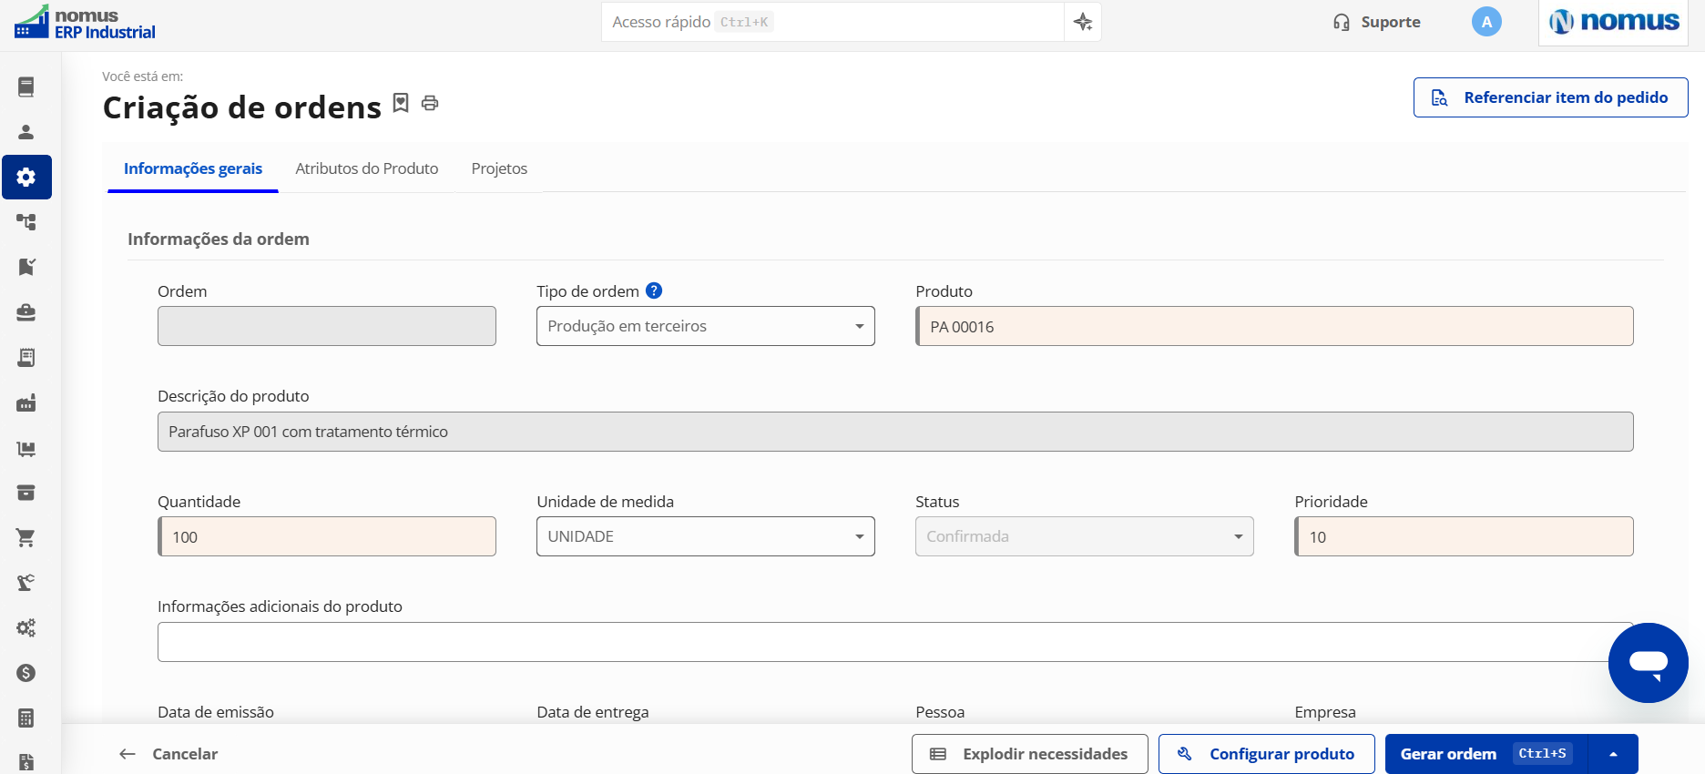1705x774 pixels.
Task: Click the Quantidade input field
Action: [327, 536]
